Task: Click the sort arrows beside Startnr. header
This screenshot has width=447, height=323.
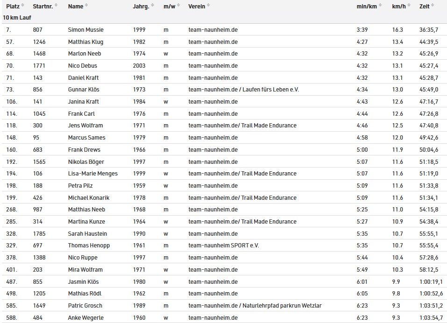Action: [57, 6]
